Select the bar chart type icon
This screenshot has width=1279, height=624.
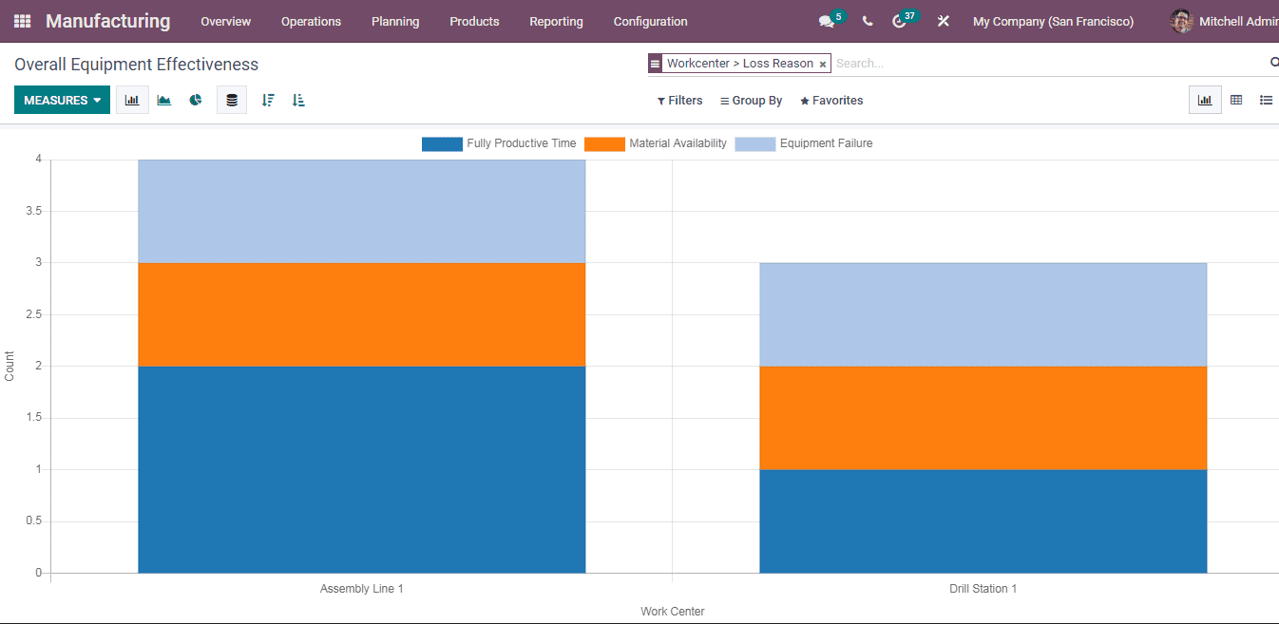coord(131,99)
